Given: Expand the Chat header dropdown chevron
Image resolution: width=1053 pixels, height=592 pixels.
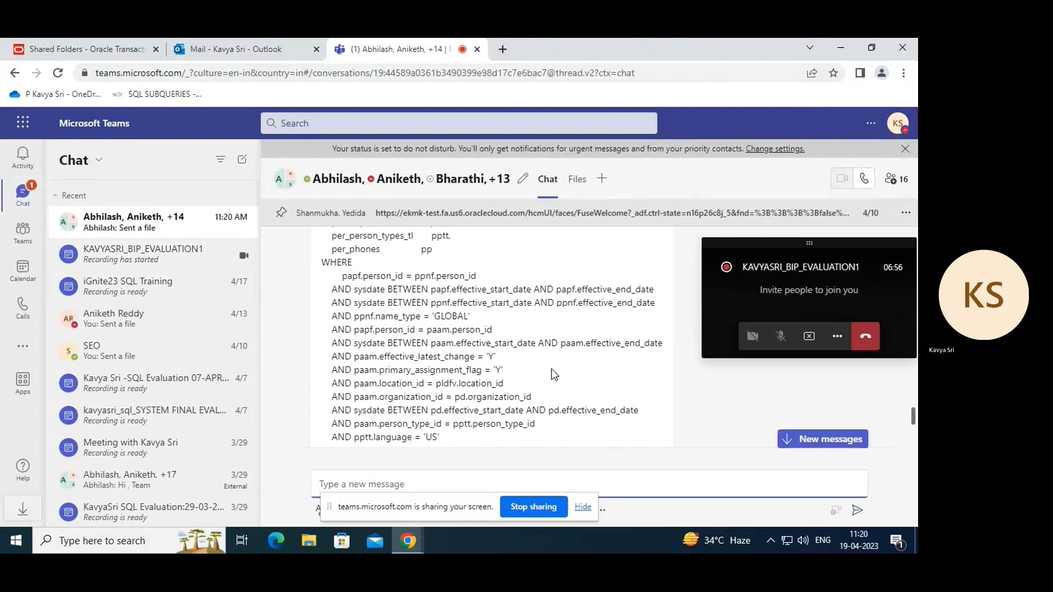Looking at the screenshot, I should click(99, 160).
